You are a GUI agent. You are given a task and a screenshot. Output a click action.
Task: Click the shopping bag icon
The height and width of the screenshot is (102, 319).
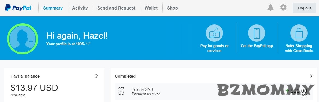299,33
